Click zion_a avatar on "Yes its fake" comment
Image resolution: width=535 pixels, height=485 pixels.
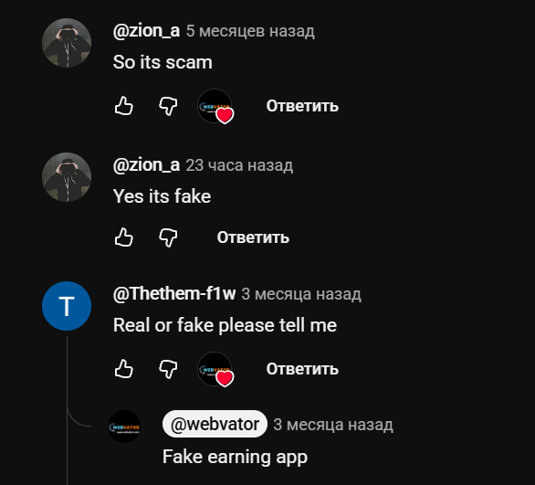(x=67, y=177)
